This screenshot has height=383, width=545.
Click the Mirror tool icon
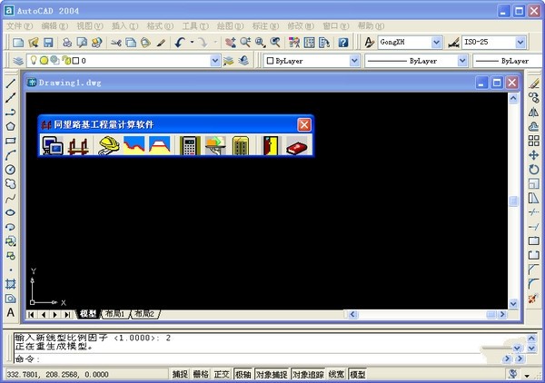[x=534, y=113]
